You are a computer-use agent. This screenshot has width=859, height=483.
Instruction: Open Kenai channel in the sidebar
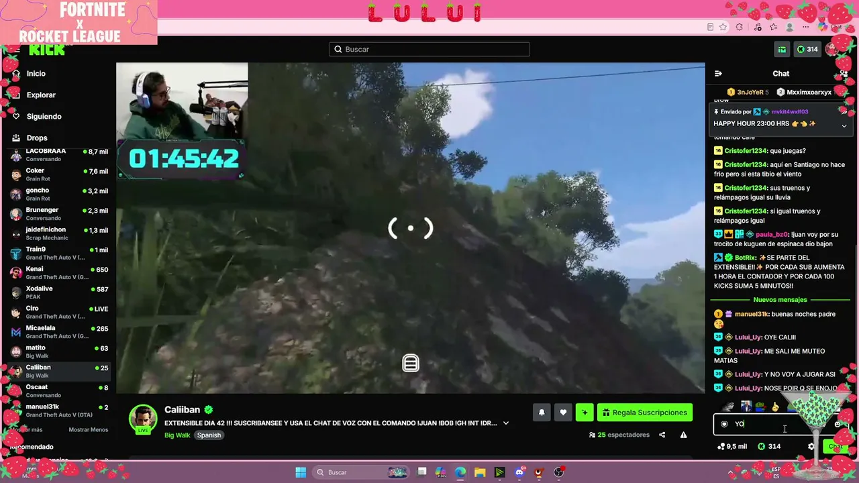coord(60,272)
